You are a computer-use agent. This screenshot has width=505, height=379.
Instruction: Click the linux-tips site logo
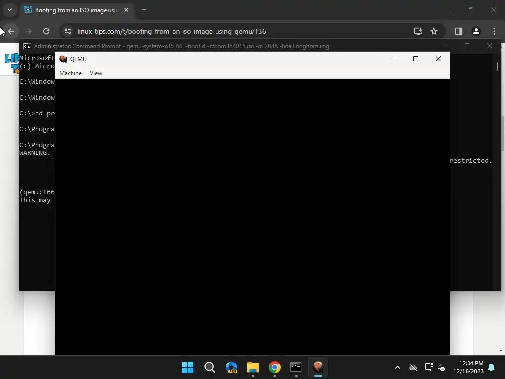tap(12, 63)
